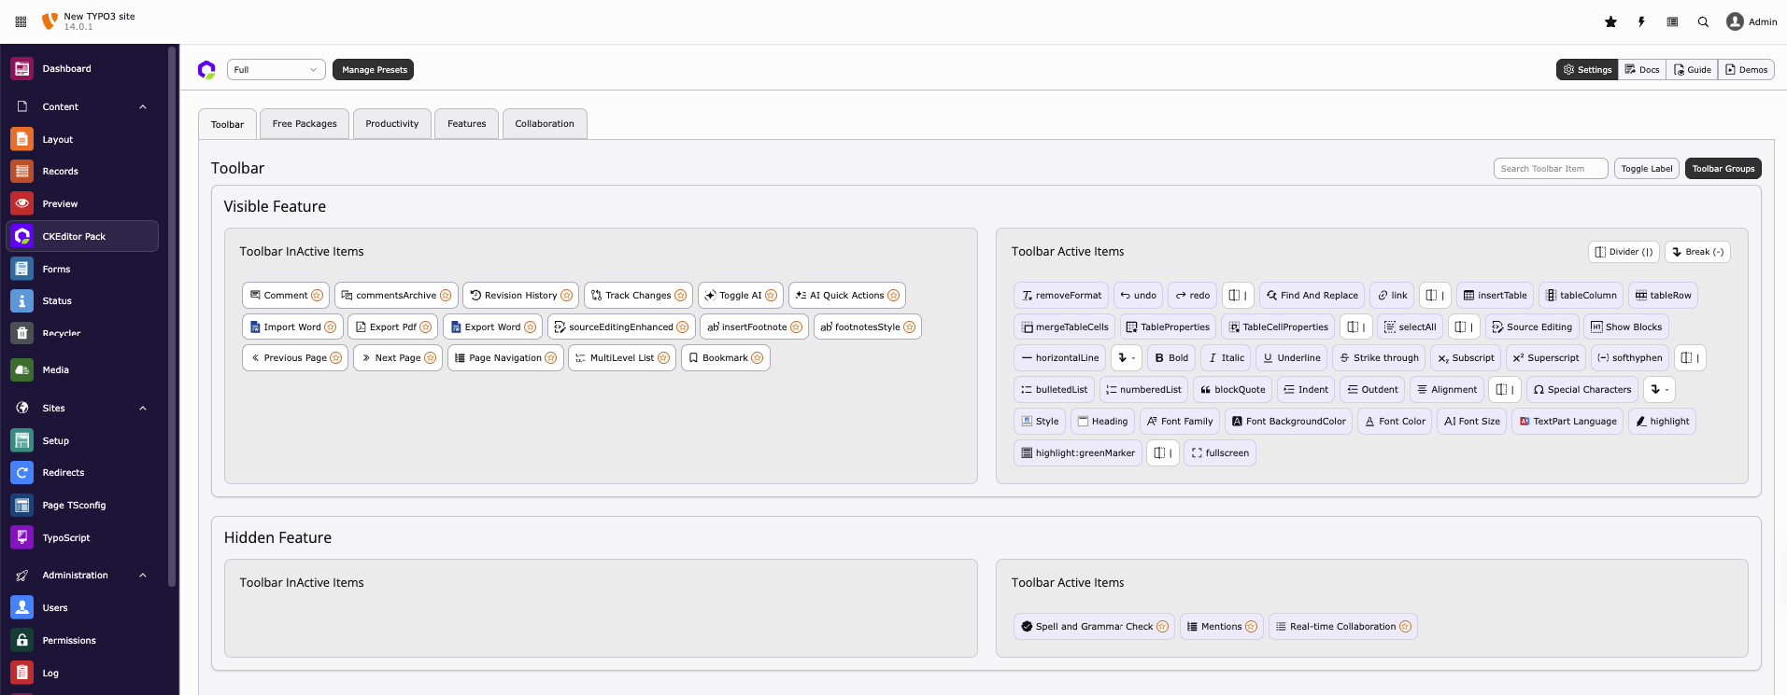Switch to the Productivity tab
This screenshot has width=1787, height=695.
tap(391, 124)
